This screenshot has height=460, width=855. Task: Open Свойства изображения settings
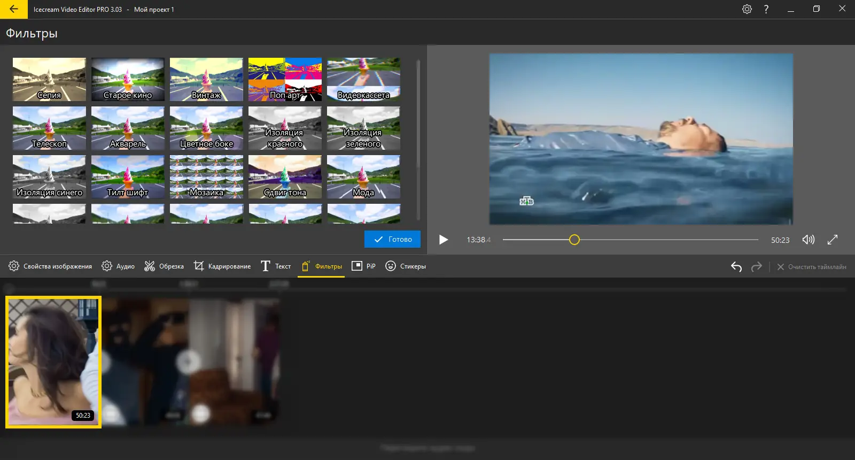coord(50,266)
